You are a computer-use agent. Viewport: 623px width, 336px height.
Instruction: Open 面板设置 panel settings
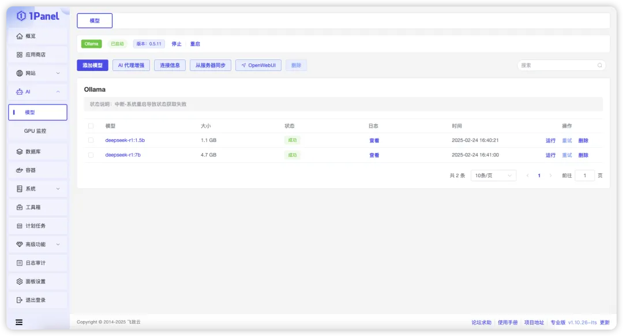29,281
